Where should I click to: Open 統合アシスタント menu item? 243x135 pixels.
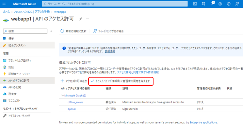point(27,45)
